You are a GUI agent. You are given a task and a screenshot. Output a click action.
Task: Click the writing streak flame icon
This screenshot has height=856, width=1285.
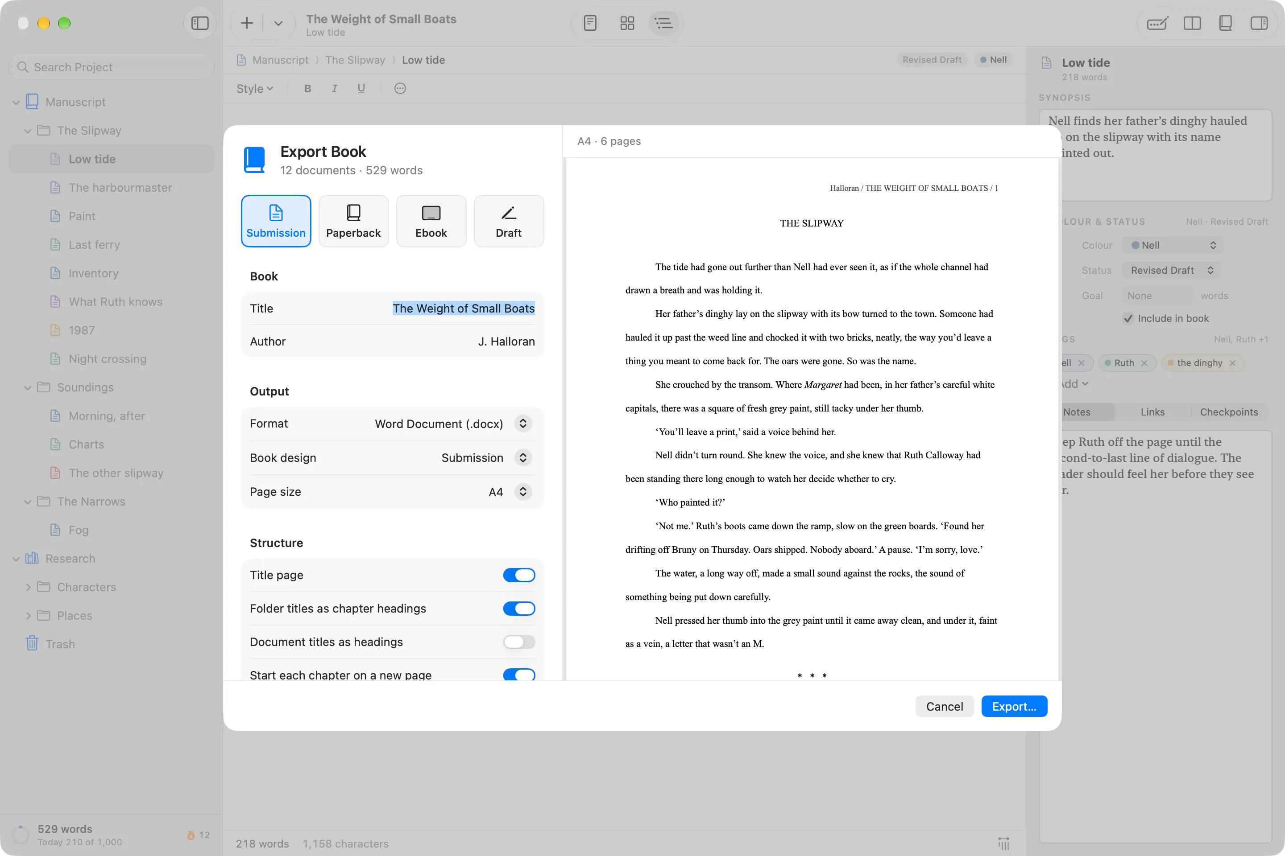(191, 835)
